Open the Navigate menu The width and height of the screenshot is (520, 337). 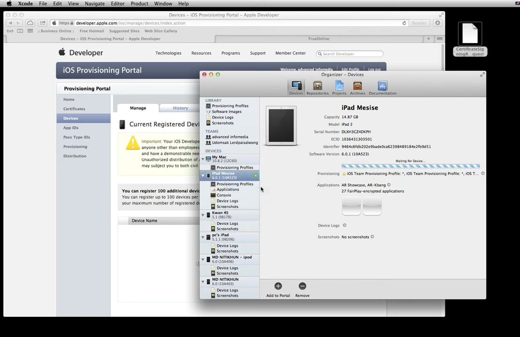point(95,4)
